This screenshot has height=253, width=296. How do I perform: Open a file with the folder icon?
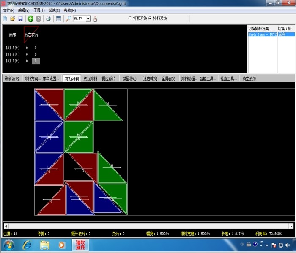coord(13,19)
